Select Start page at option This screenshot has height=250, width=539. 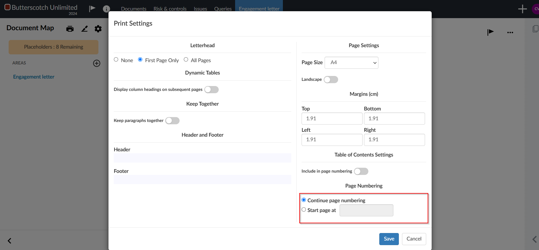pos(304,210)
